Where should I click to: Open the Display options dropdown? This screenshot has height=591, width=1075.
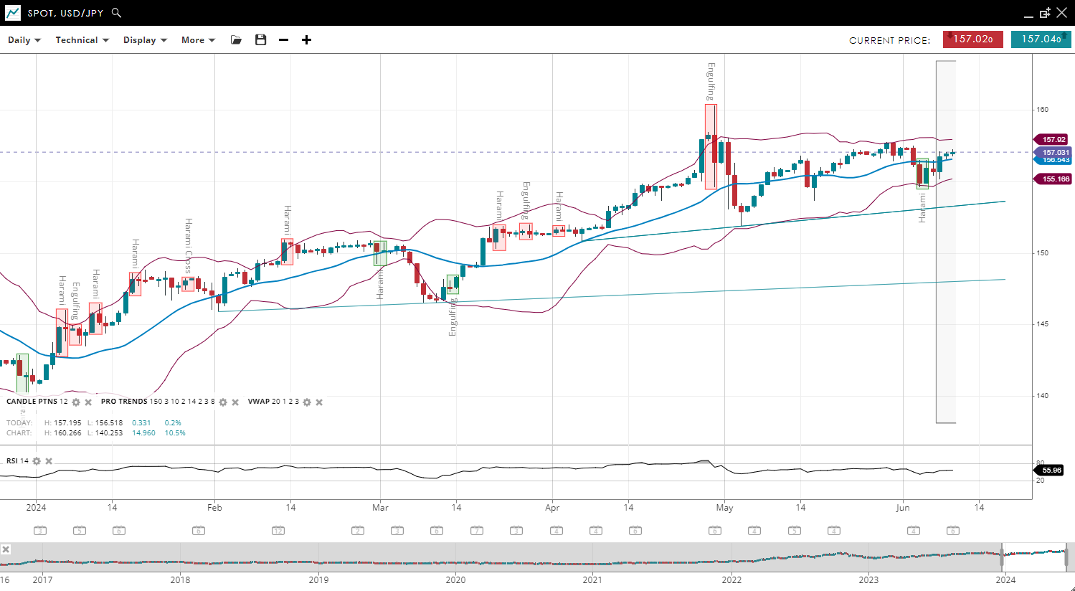click(x=145, y=40)
